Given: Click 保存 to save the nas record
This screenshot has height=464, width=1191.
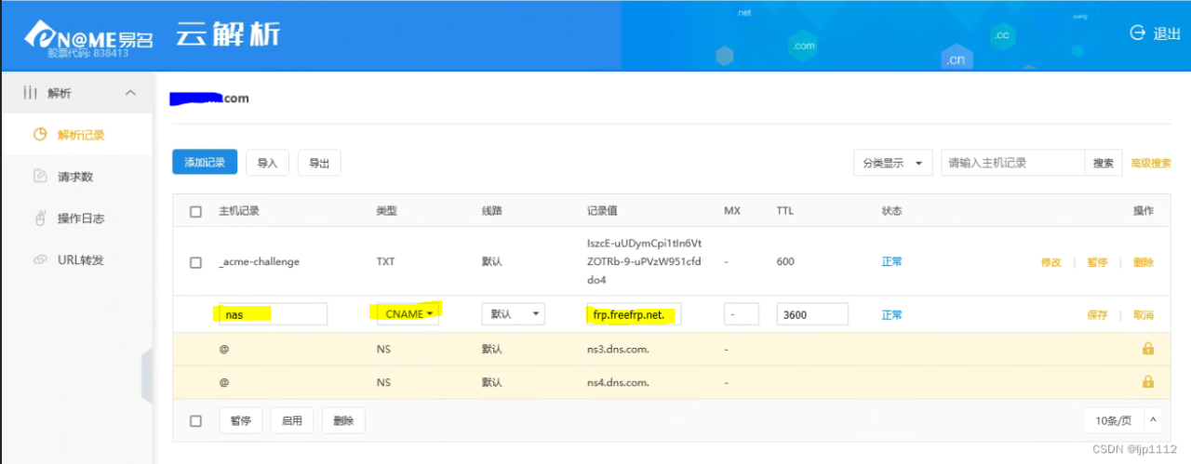Looking at the screenshot, I should [x=1097, y=315].
